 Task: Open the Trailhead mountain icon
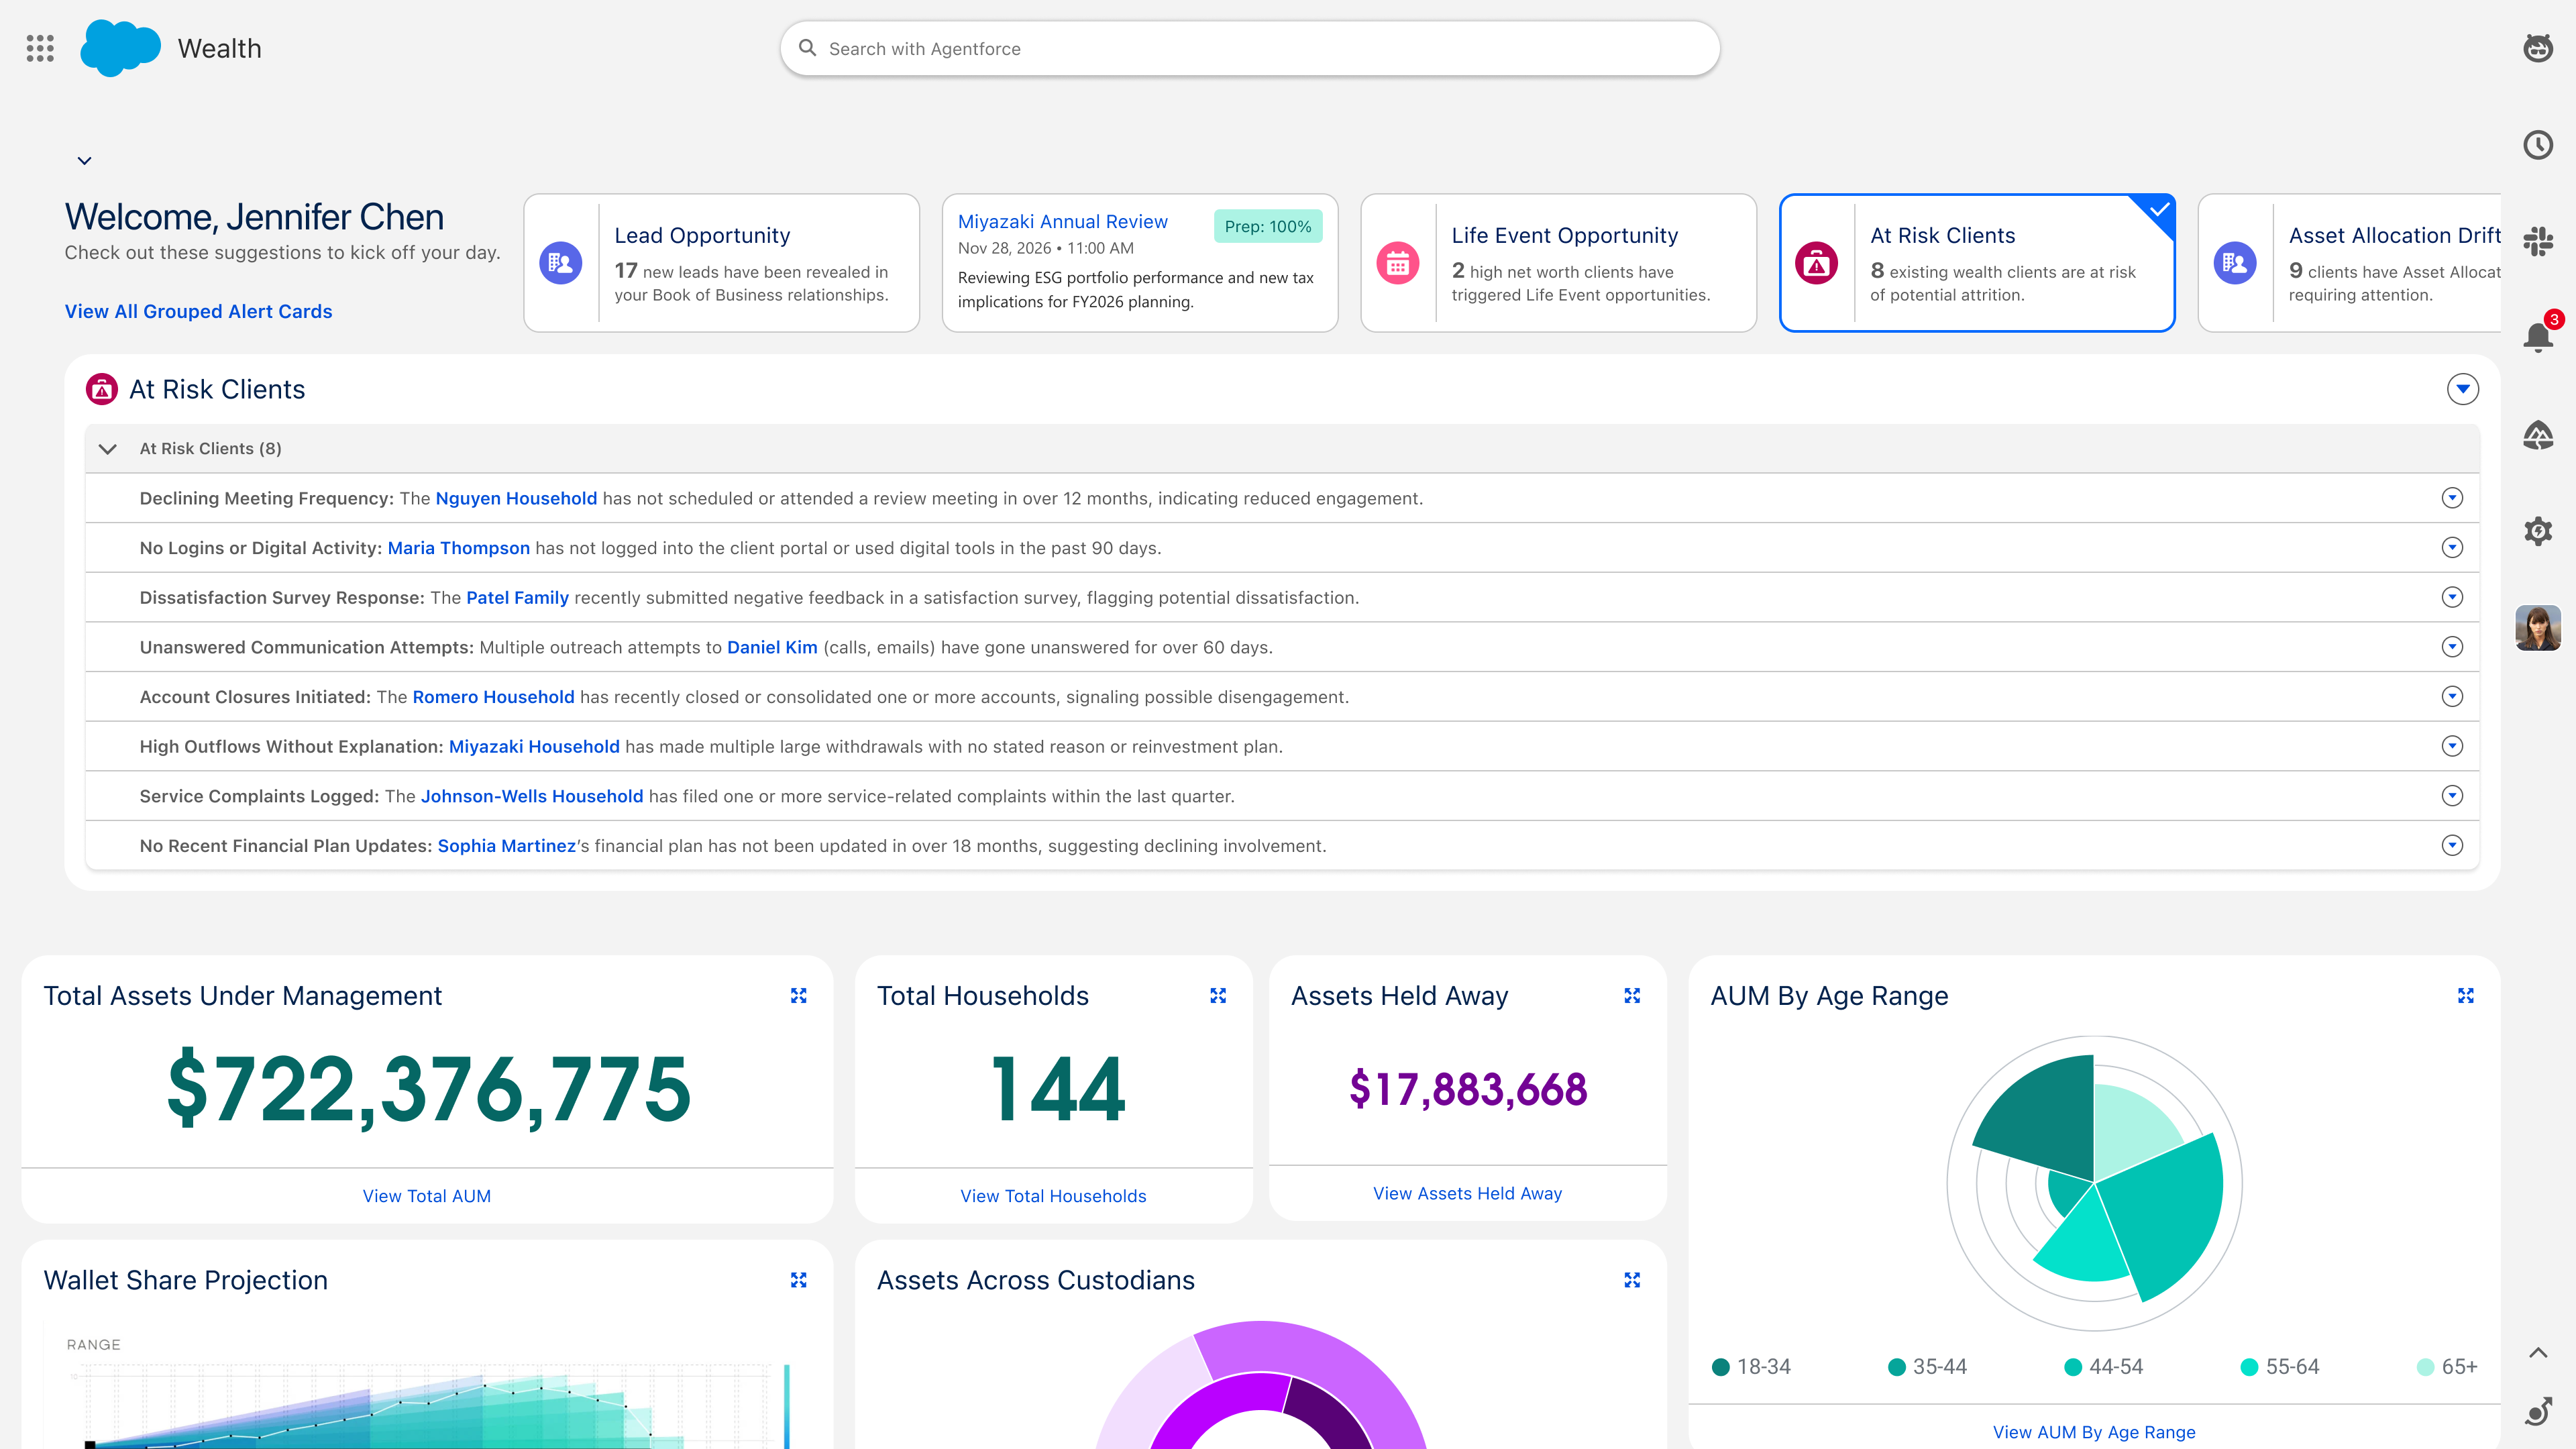pyautogui.click(x=2538, y=435)
